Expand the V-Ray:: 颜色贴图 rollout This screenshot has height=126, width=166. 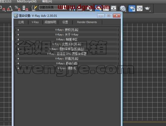(67, 64)
